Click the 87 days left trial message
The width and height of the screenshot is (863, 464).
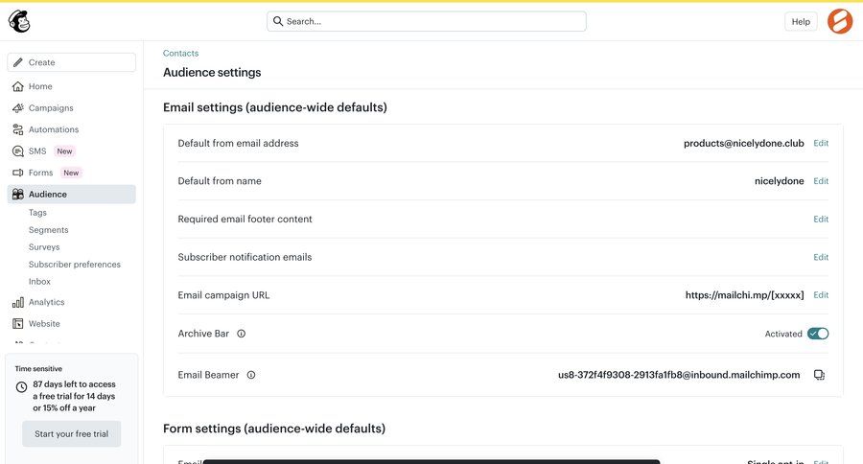click(74, 396)
